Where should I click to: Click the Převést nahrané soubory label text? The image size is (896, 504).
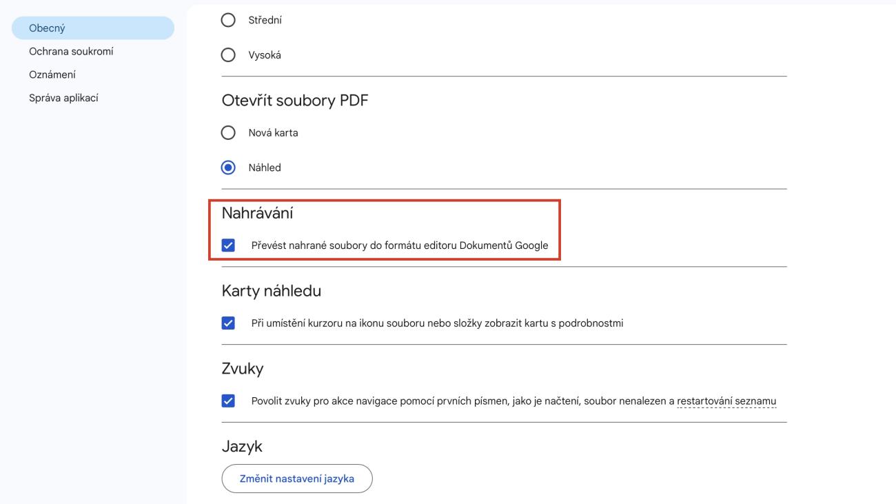(400, 245)
